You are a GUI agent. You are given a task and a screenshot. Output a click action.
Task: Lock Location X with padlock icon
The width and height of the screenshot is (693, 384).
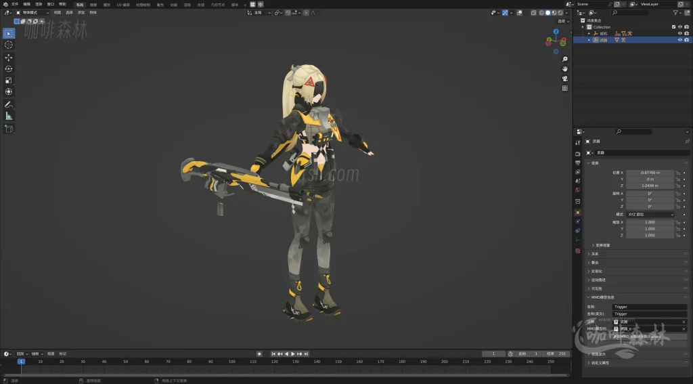point(677,173)
